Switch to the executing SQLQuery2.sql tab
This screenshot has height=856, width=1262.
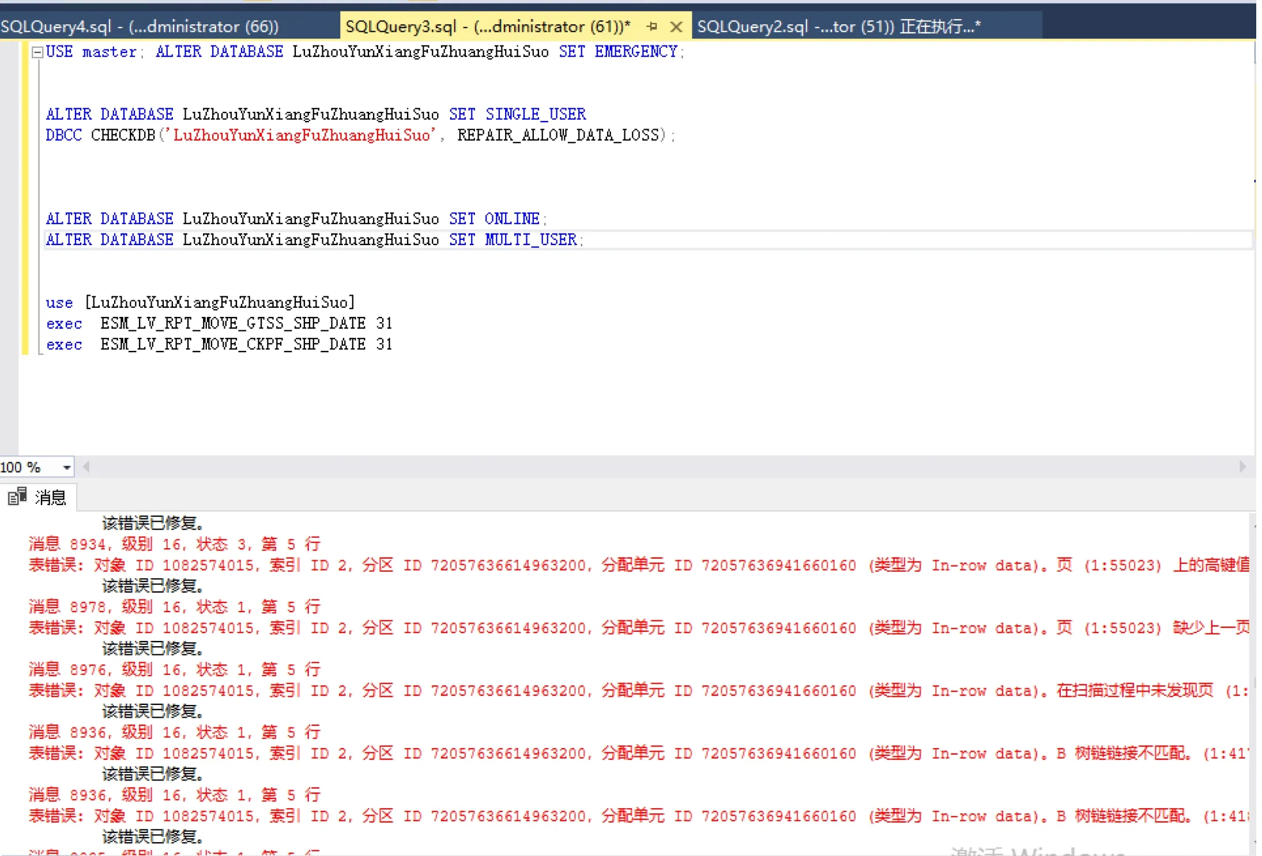[x=838, y=27]
